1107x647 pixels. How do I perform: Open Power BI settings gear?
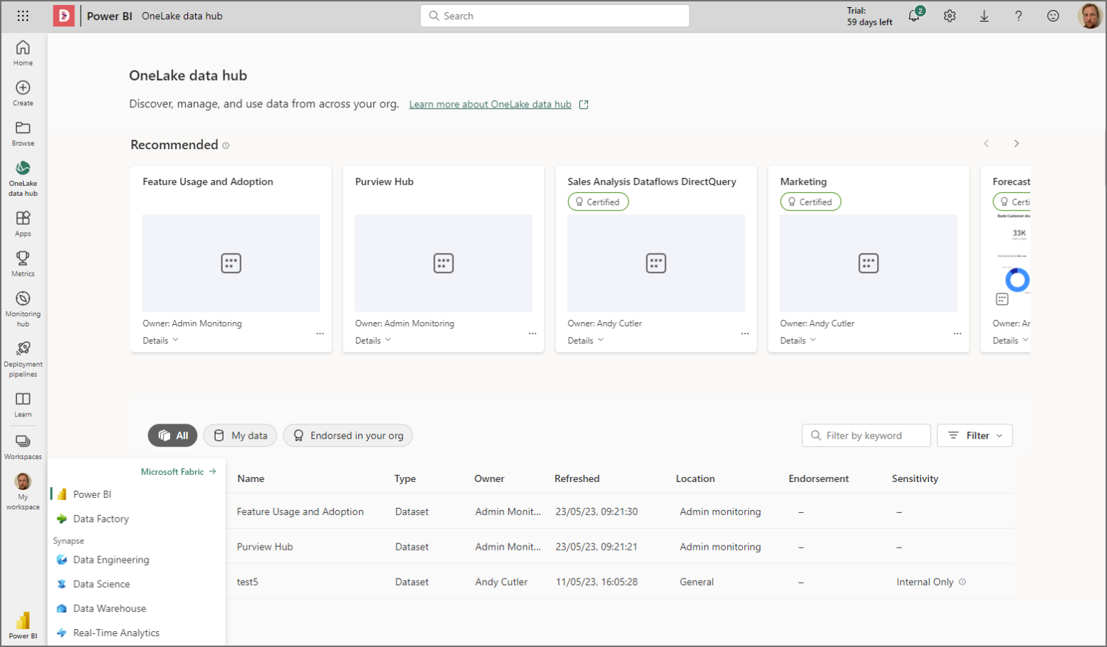(949, 15)
